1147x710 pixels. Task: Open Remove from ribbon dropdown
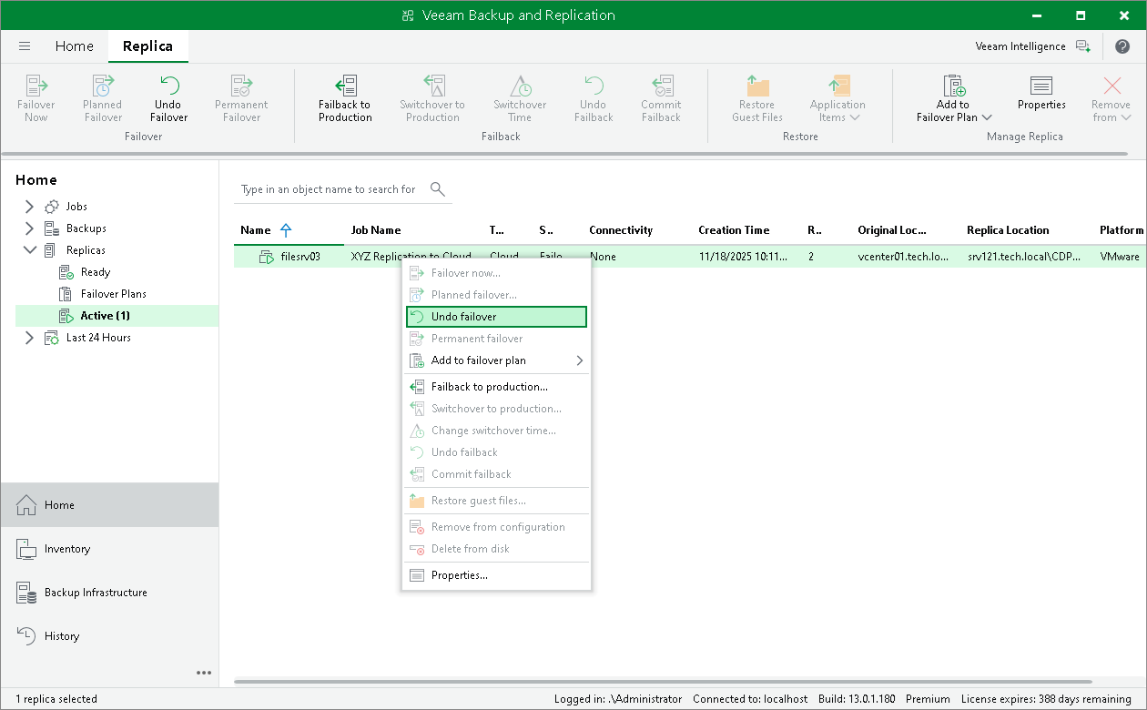click(x=1111, y=98)
